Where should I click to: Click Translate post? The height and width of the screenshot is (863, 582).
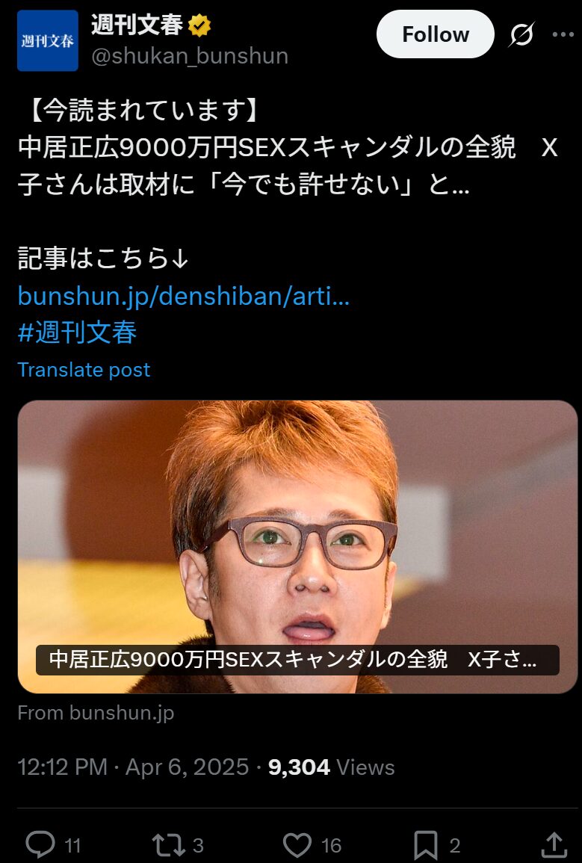[84, 370]
